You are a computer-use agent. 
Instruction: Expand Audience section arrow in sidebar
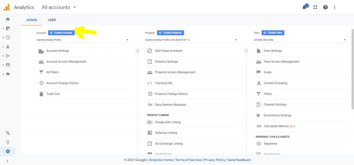point(3,47)
